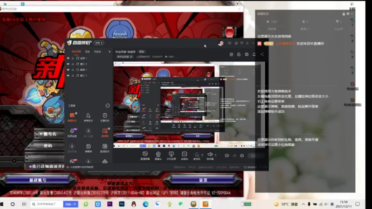The width and height of the screenshot is (372, 209).
Task: Open the clock showing 15:58
Action: [x=344, y=204]
